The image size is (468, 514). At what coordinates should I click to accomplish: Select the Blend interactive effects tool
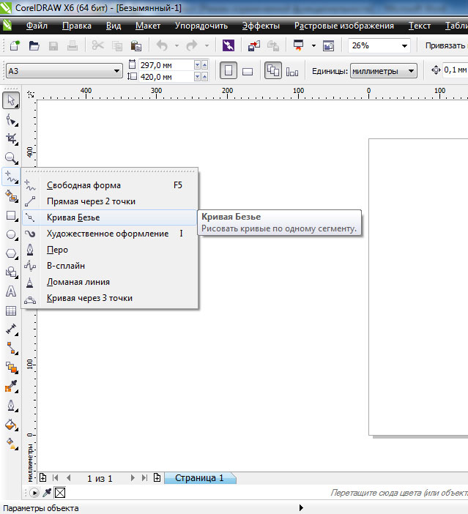[x=12, y=367]
